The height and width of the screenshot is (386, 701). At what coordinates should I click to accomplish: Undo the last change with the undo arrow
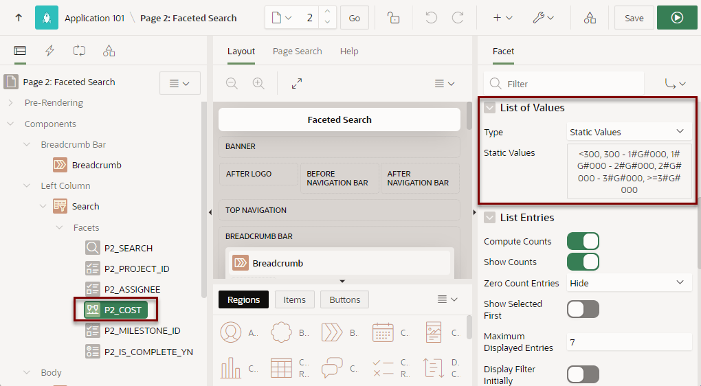tap(431, 18)
